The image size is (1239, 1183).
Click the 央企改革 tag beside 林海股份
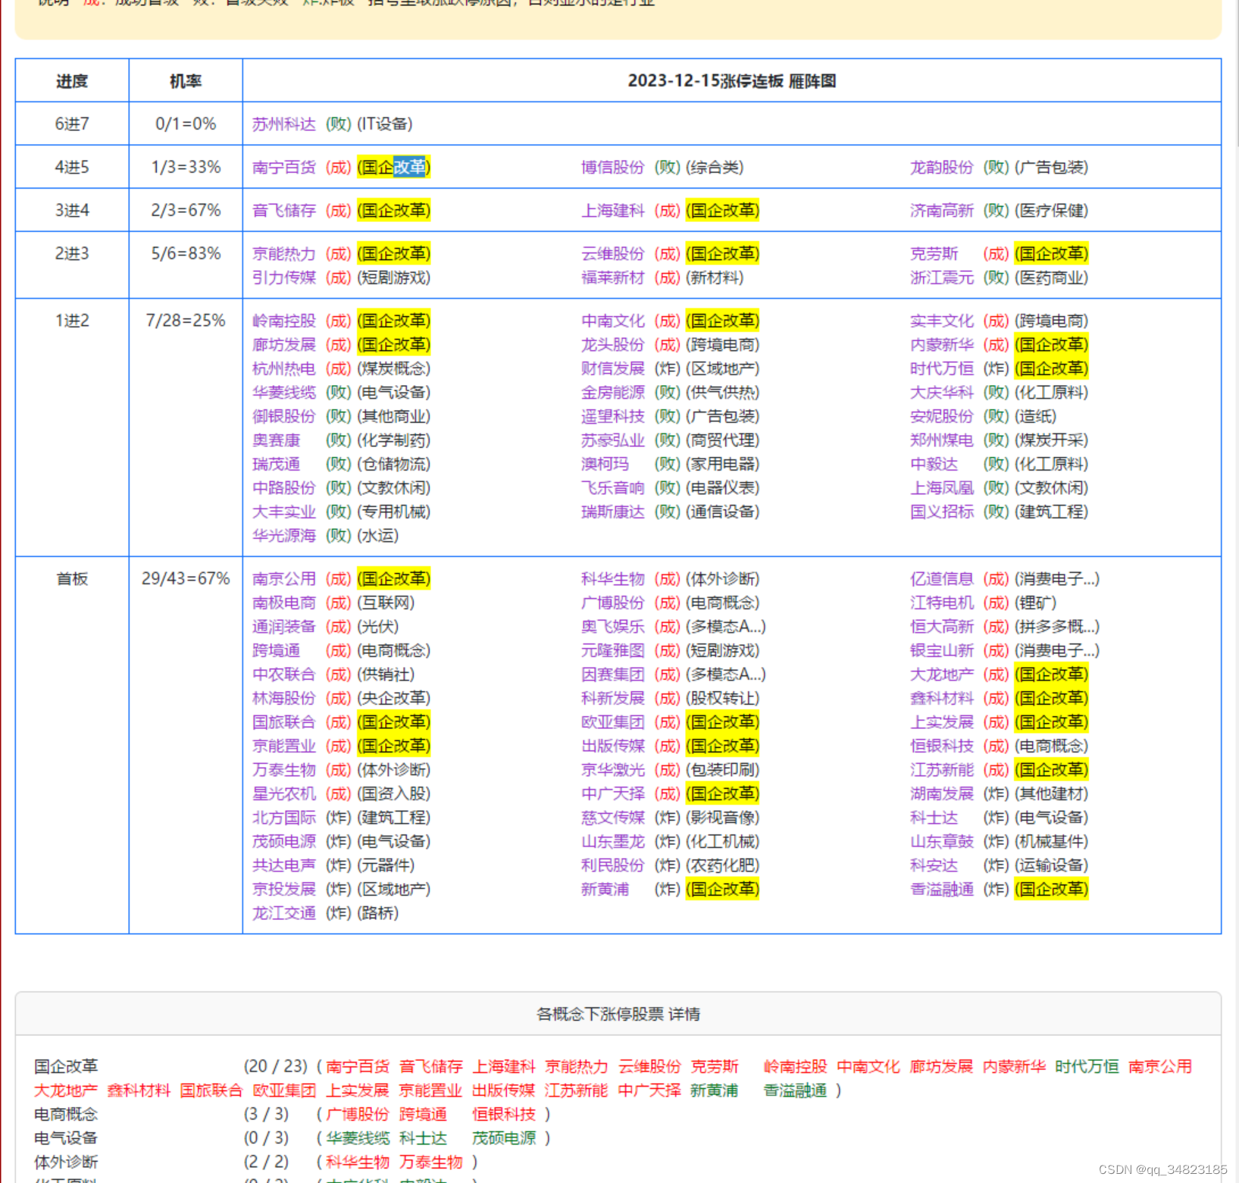click(x=394, y=698)
